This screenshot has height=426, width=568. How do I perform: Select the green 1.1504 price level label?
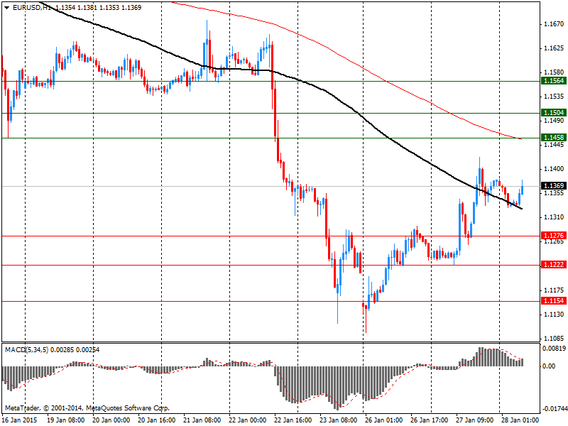coord(554,113)
